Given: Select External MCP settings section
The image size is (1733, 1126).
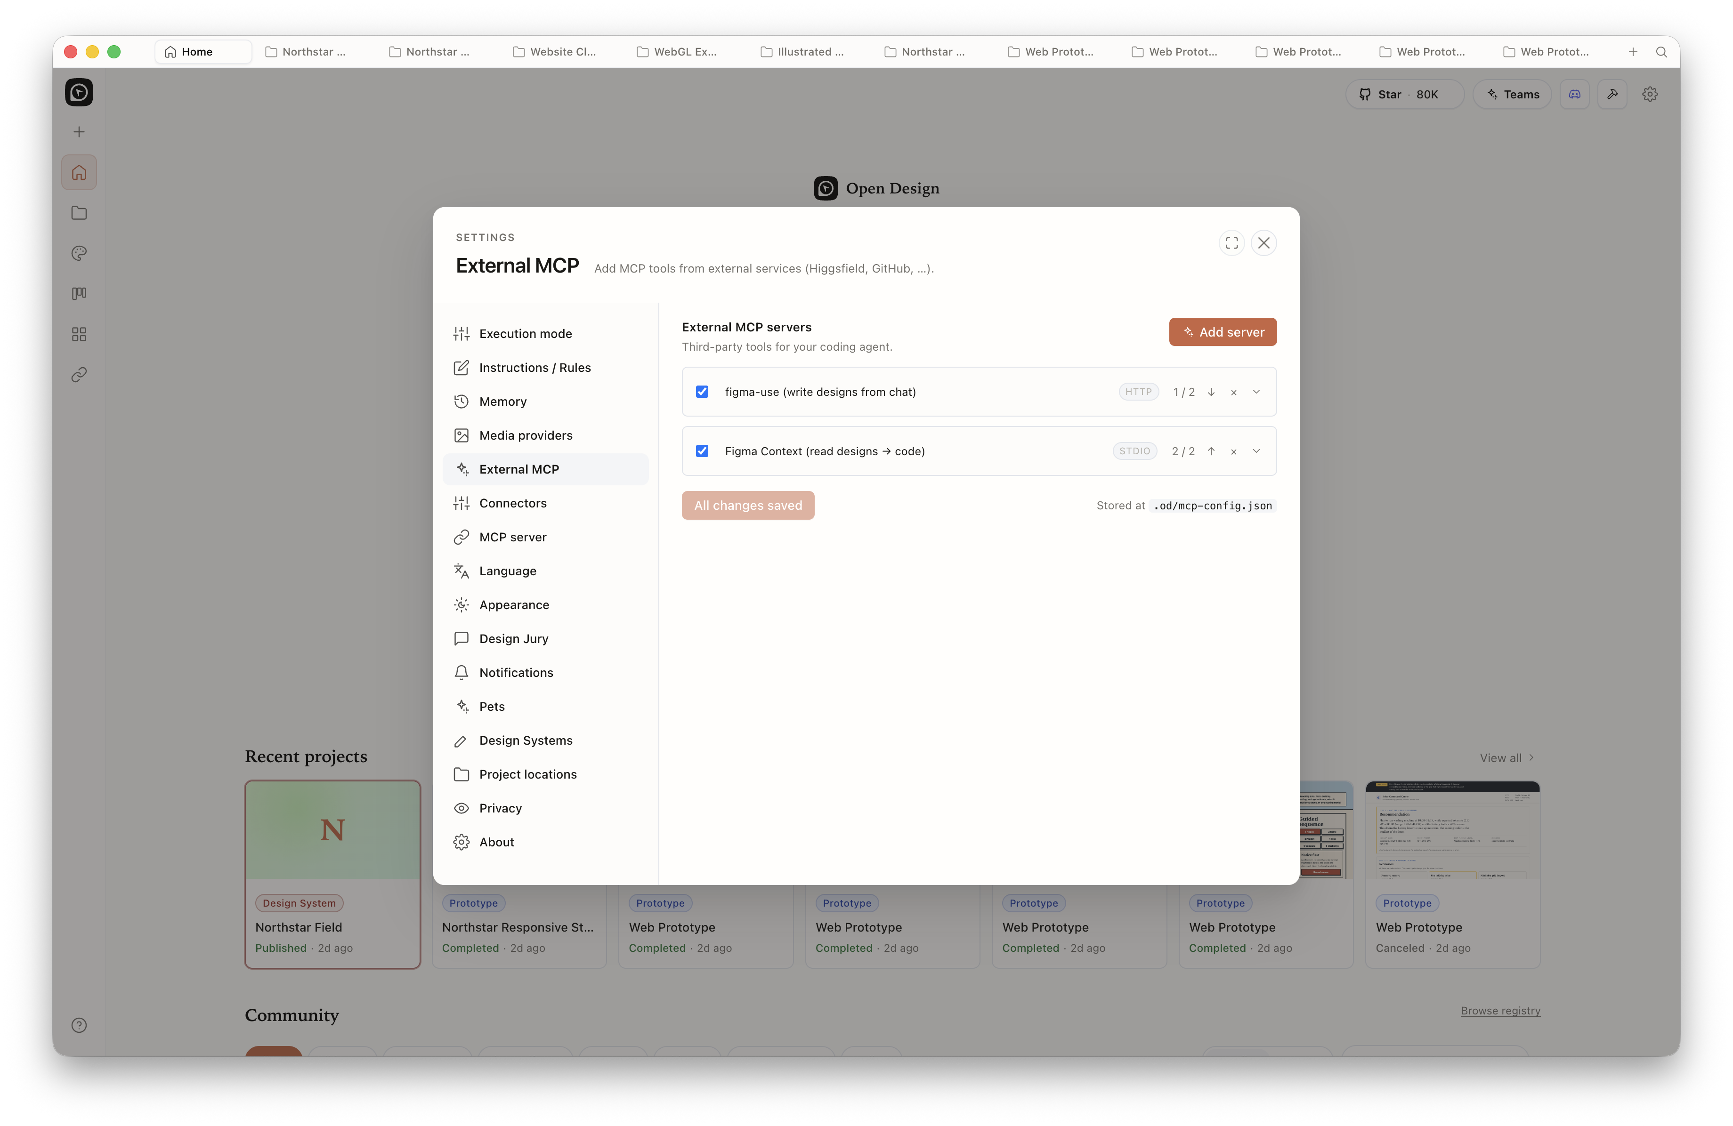Looking at the screenshot, I should [x=545, y=469].
